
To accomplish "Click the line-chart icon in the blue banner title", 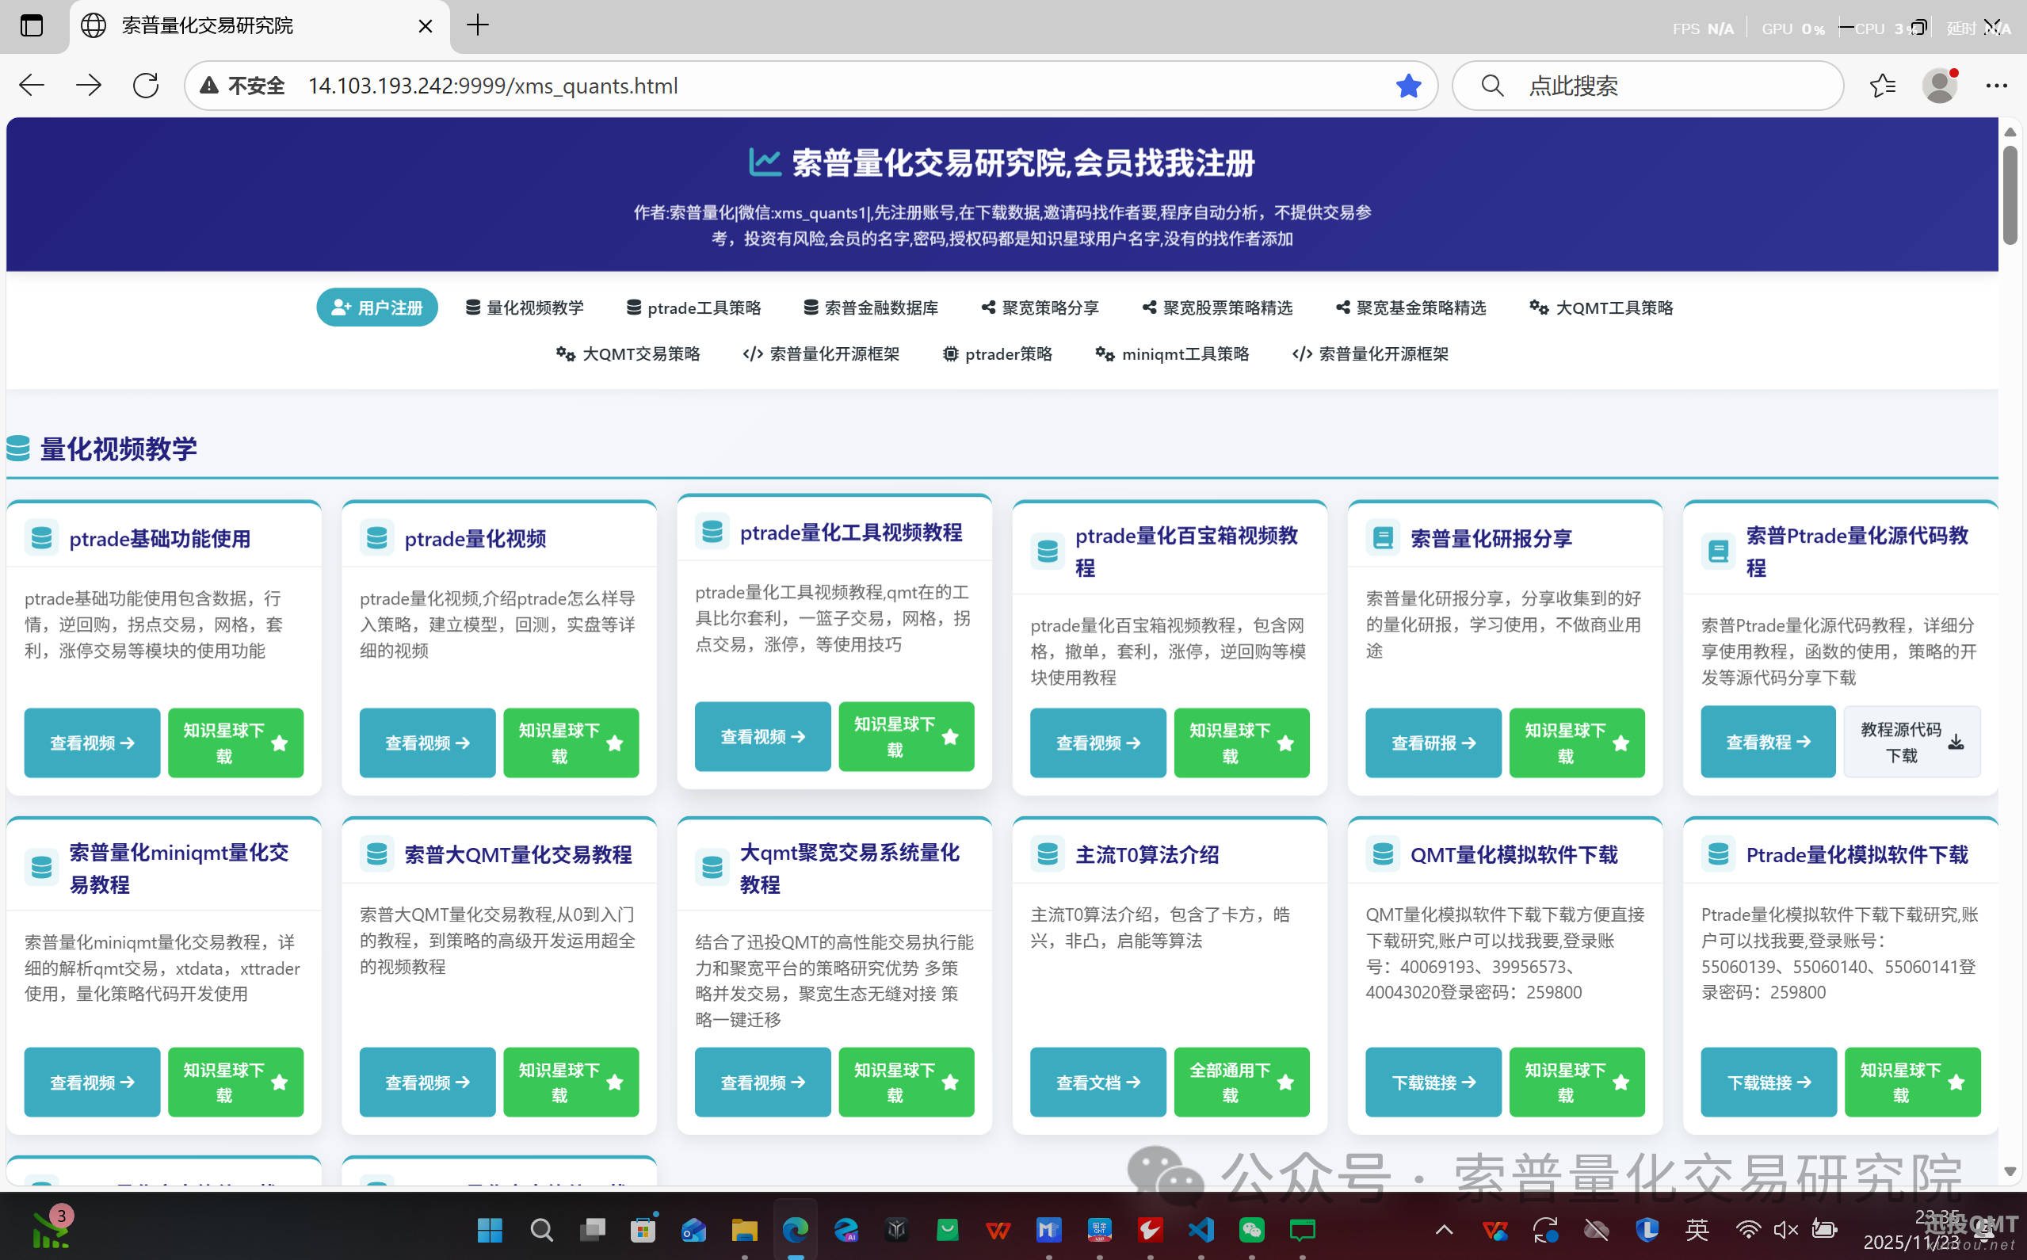I will (x=765, y=162).
